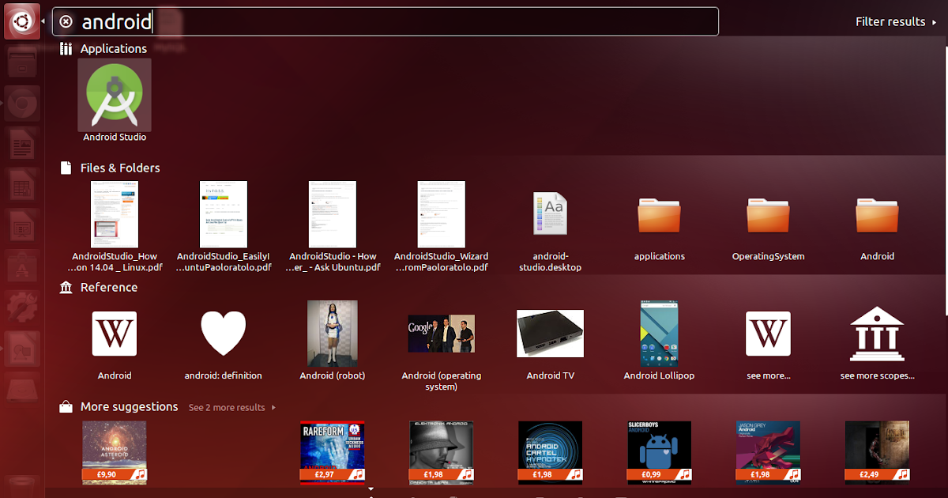This screenshot has width=948, height=498.
Task: Click the Ubuntu Dash home button
Action: [21, 21]
